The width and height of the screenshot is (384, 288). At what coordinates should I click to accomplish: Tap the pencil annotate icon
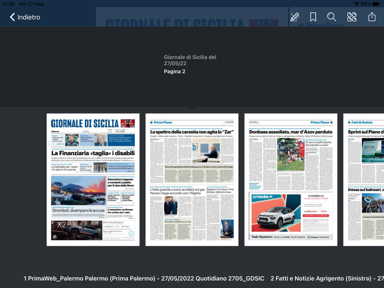[x=295, y=17]
